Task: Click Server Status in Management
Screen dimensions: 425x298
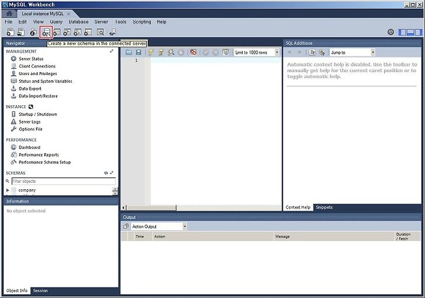Action: click(x=31, y=59)
